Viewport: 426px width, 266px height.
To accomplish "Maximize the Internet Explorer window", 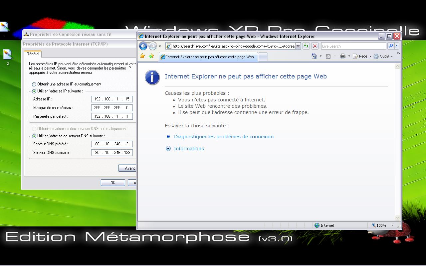I will point(389,36).
